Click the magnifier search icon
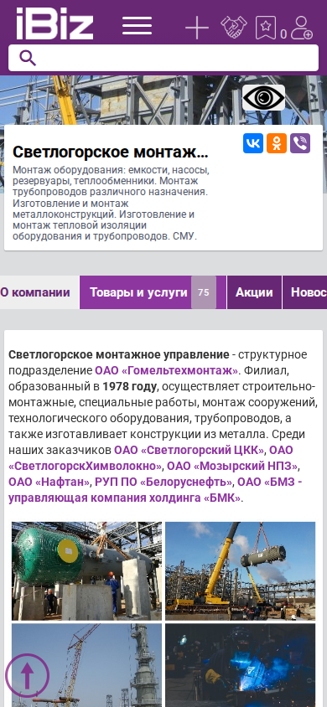The width and height of the screenshot is (327, 707). [28, 58]
